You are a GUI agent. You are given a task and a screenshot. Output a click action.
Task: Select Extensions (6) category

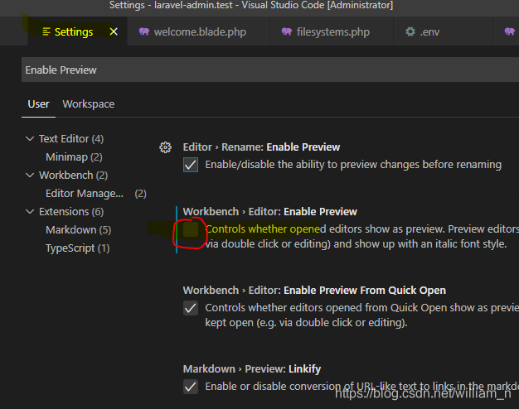(x=71, y=212)
